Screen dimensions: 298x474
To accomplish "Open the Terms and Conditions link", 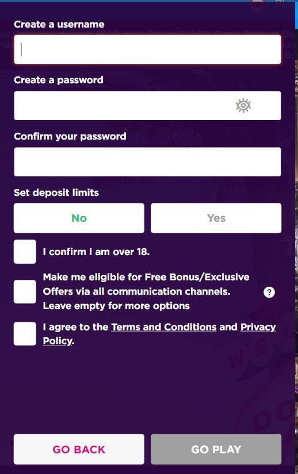I will 164,327.
